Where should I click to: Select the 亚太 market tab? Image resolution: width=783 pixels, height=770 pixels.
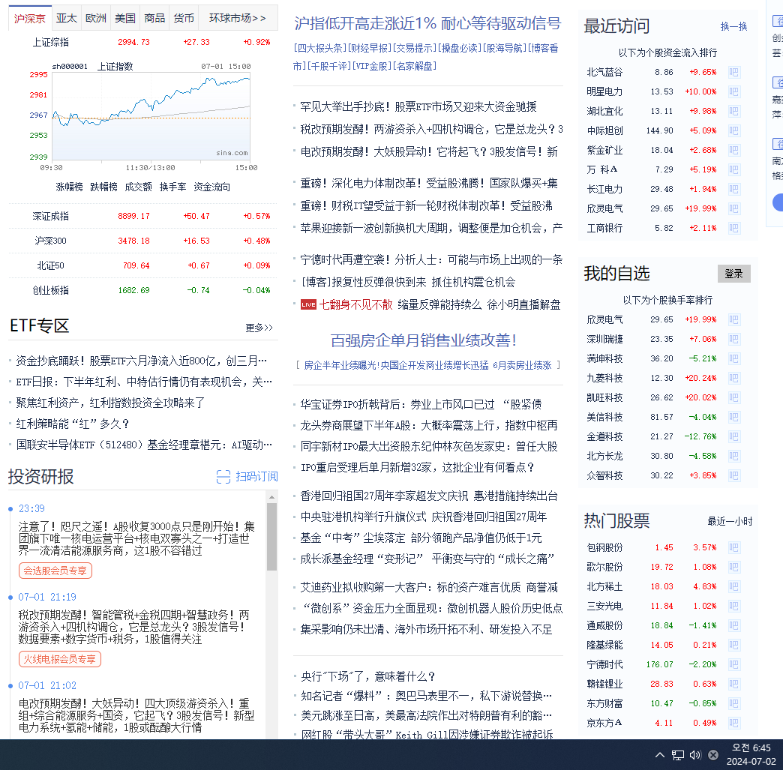[66, 19]
